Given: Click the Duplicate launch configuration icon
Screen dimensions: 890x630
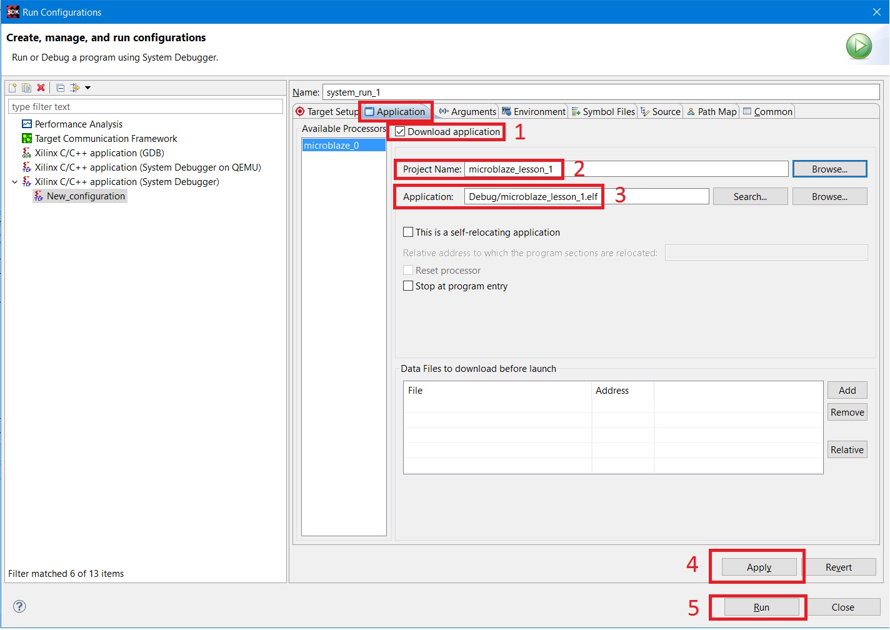Looking at the screenshot, I should pyautogui.click(x=26, y=88).
